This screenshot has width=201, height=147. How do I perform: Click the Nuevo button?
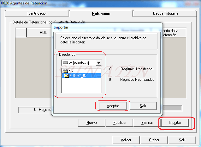[92, 123]
